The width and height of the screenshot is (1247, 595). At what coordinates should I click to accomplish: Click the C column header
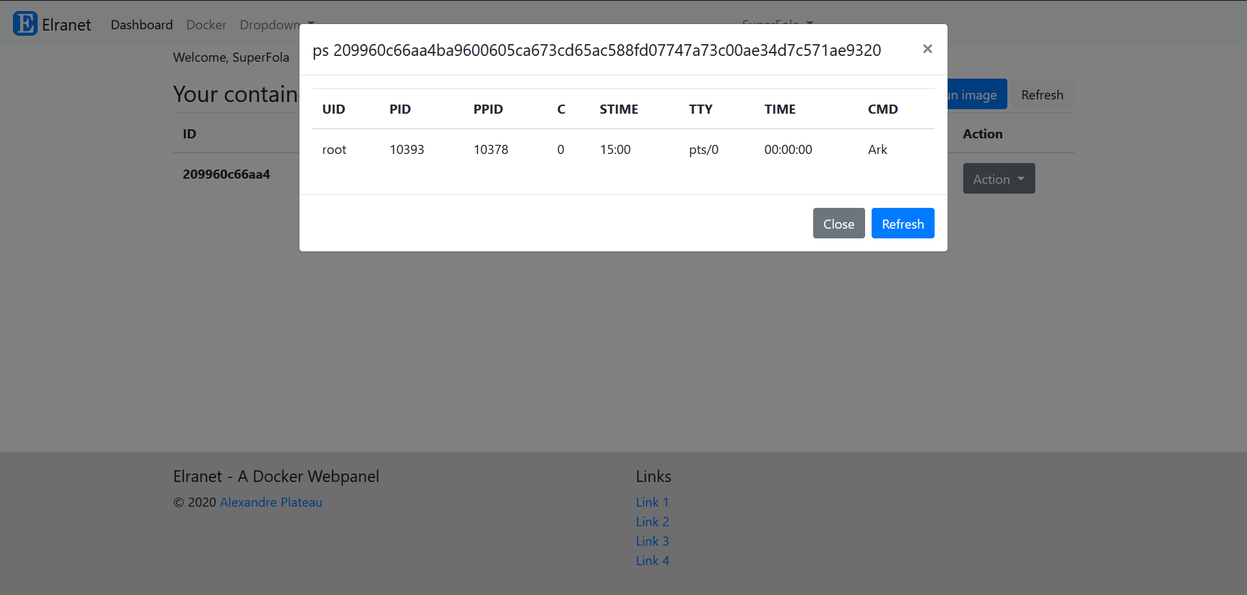[561, 109]
